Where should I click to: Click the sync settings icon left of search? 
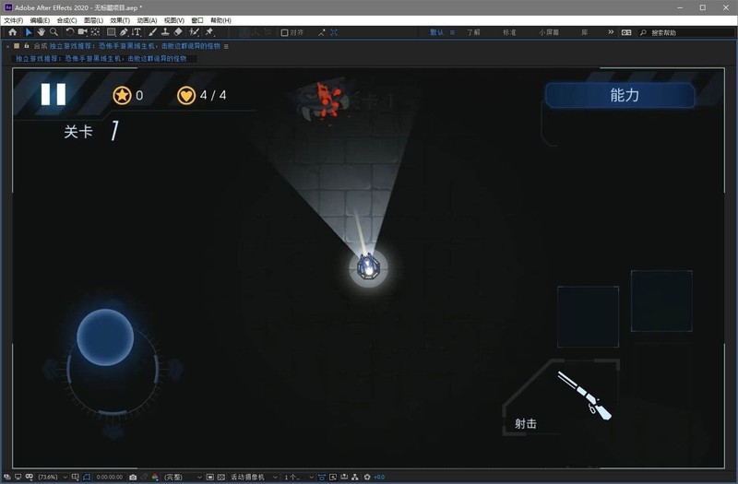(x=626, y=32)
